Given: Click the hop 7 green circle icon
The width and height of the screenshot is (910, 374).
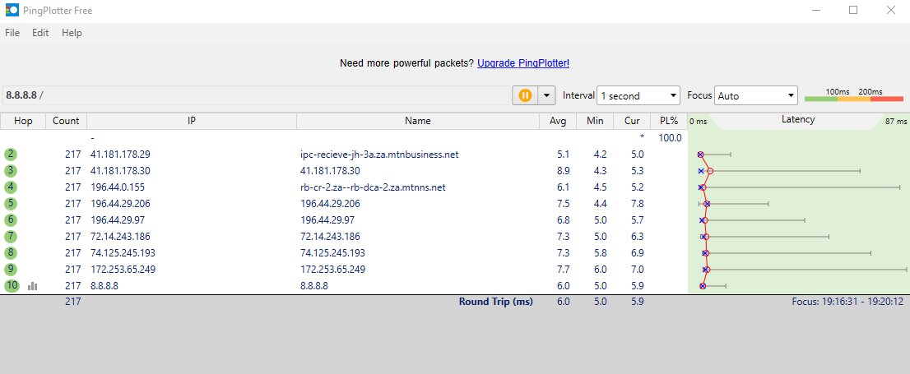Looking at the screenshot, I should [x=11, y=237].
